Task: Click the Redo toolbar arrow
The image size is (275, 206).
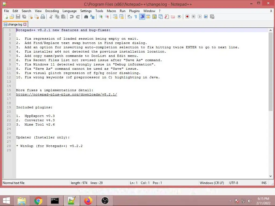Action: [x=78, y=17]
